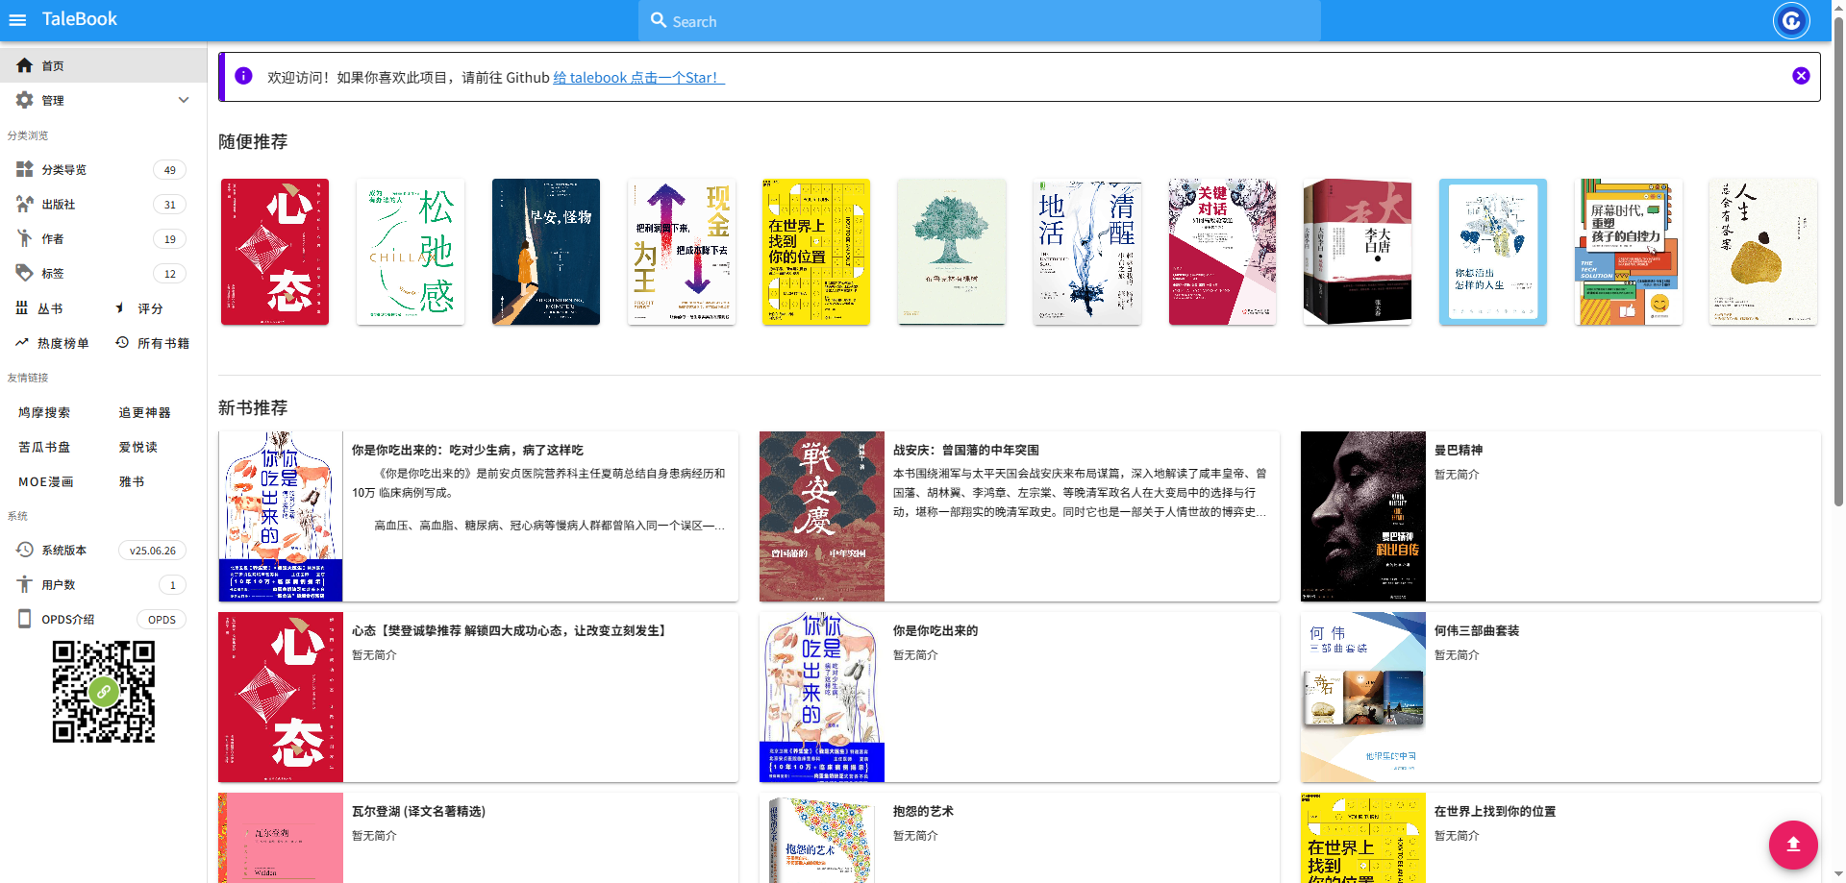Open the 现金为王 book cover
The width and height of the screenshot is (1846, 883).
click(x=682, y=252)
